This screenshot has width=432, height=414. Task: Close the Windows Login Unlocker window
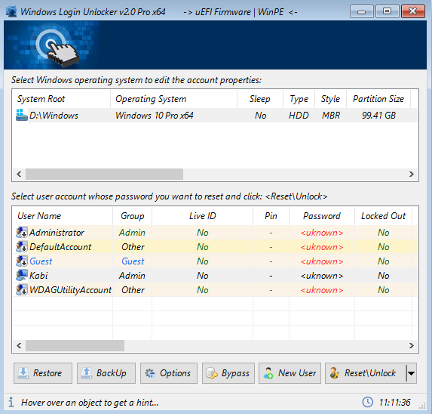pos(412,11)
